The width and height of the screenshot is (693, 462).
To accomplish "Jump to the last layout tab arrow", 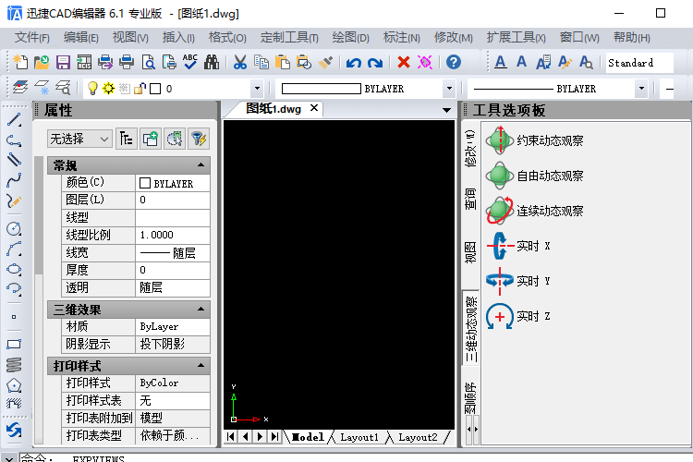I will pyautogui.click(x=275, y=437).
